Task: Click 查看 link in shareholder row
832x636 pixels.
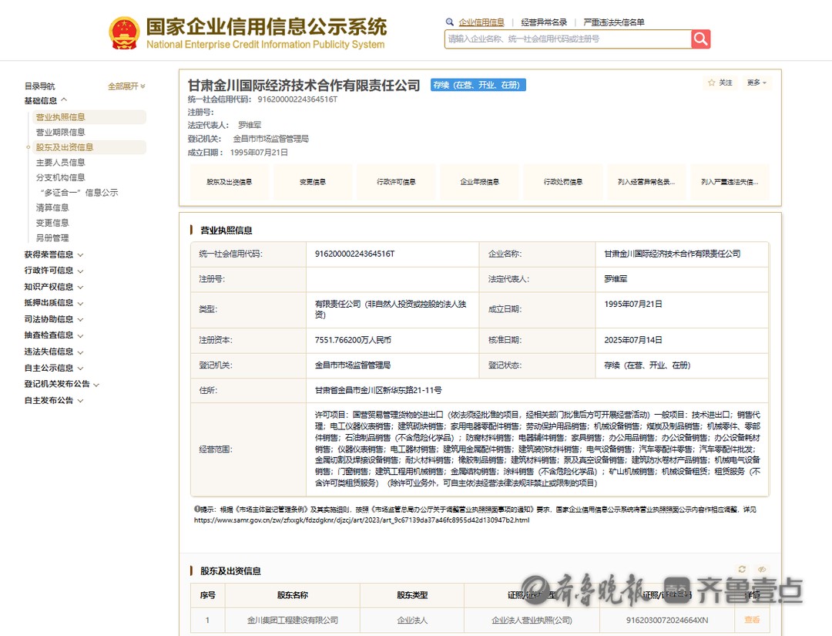Action: (x=752, y=620)
